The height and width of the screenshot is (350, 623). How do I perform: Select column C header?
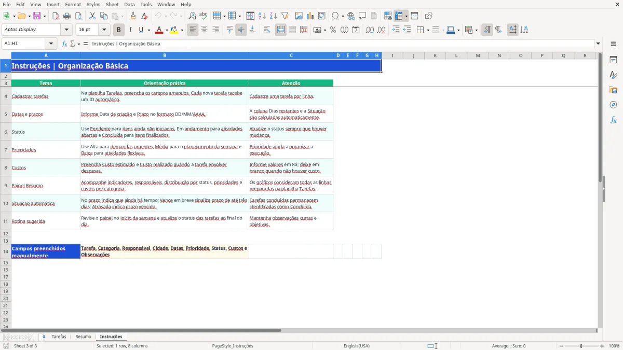[x=291, y=55]
